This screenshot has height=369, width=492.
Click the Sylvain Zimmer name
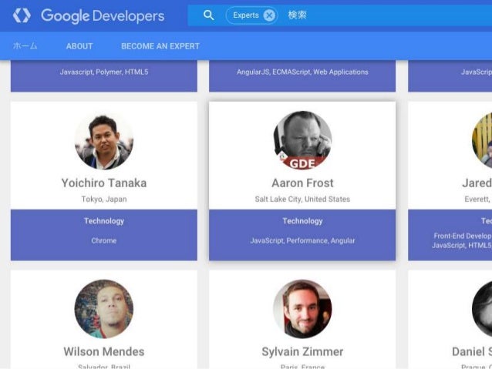tap(302, 352)
